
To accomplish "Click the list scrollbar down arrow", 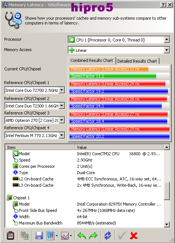I will point(166,224).
